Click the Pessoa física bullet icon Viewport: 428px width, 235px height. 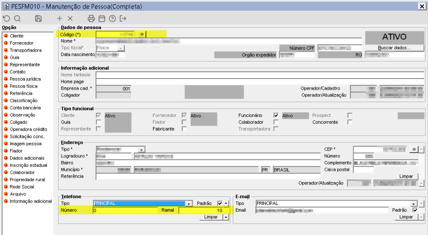coord(6,86)
